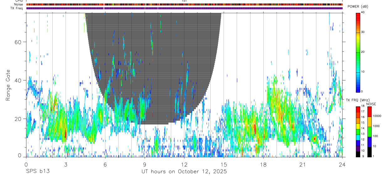Click the Range Gate axis title
Screen dimensions: 385x178
click(8, 85)
